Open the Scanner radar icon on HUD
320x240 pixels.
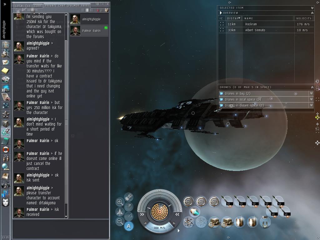point(128,207)
